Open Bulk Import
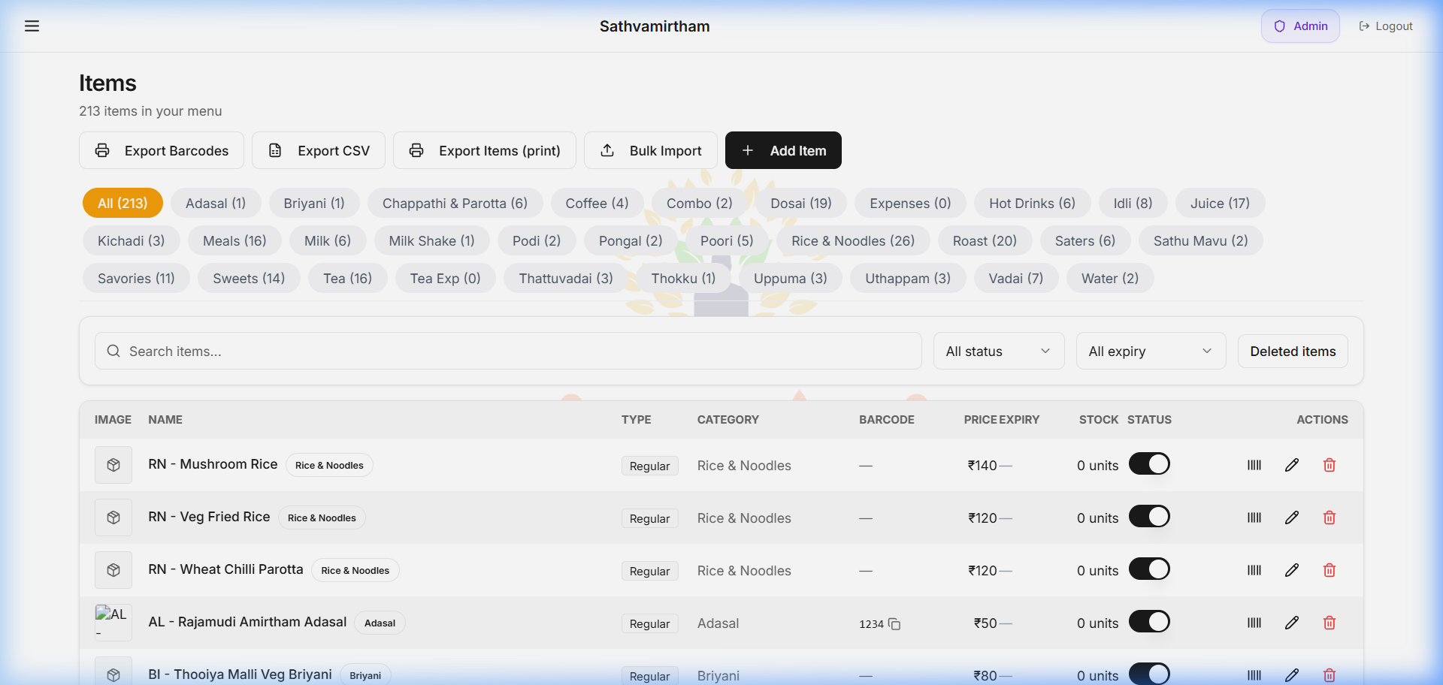This screenshot has height=685, width=1443. (651, 150)
